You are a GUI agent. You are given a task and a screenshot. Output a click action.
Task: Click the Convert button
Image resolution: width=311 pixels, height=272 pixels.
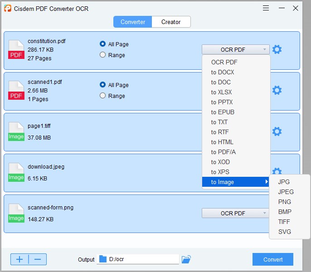tap(272, 259)
